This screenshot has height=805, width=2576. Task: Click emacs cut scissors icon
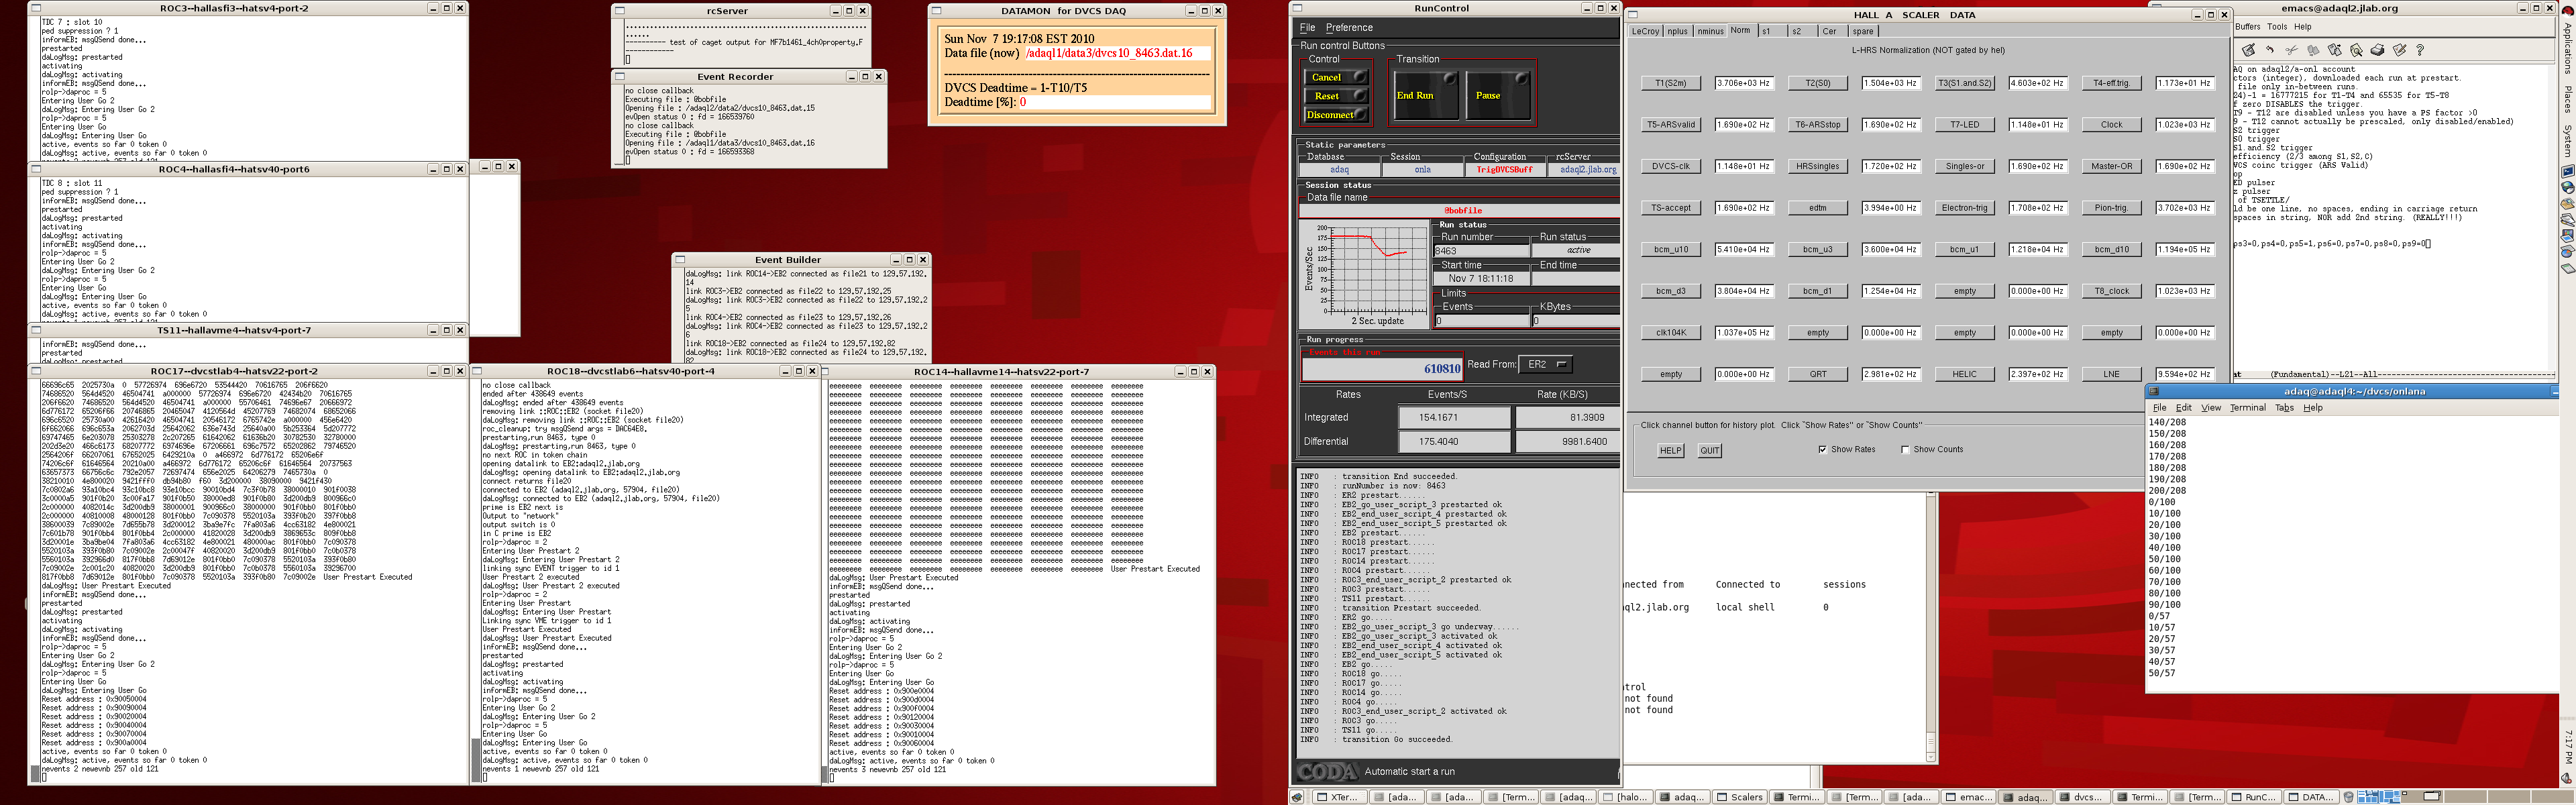(2292, 50)
